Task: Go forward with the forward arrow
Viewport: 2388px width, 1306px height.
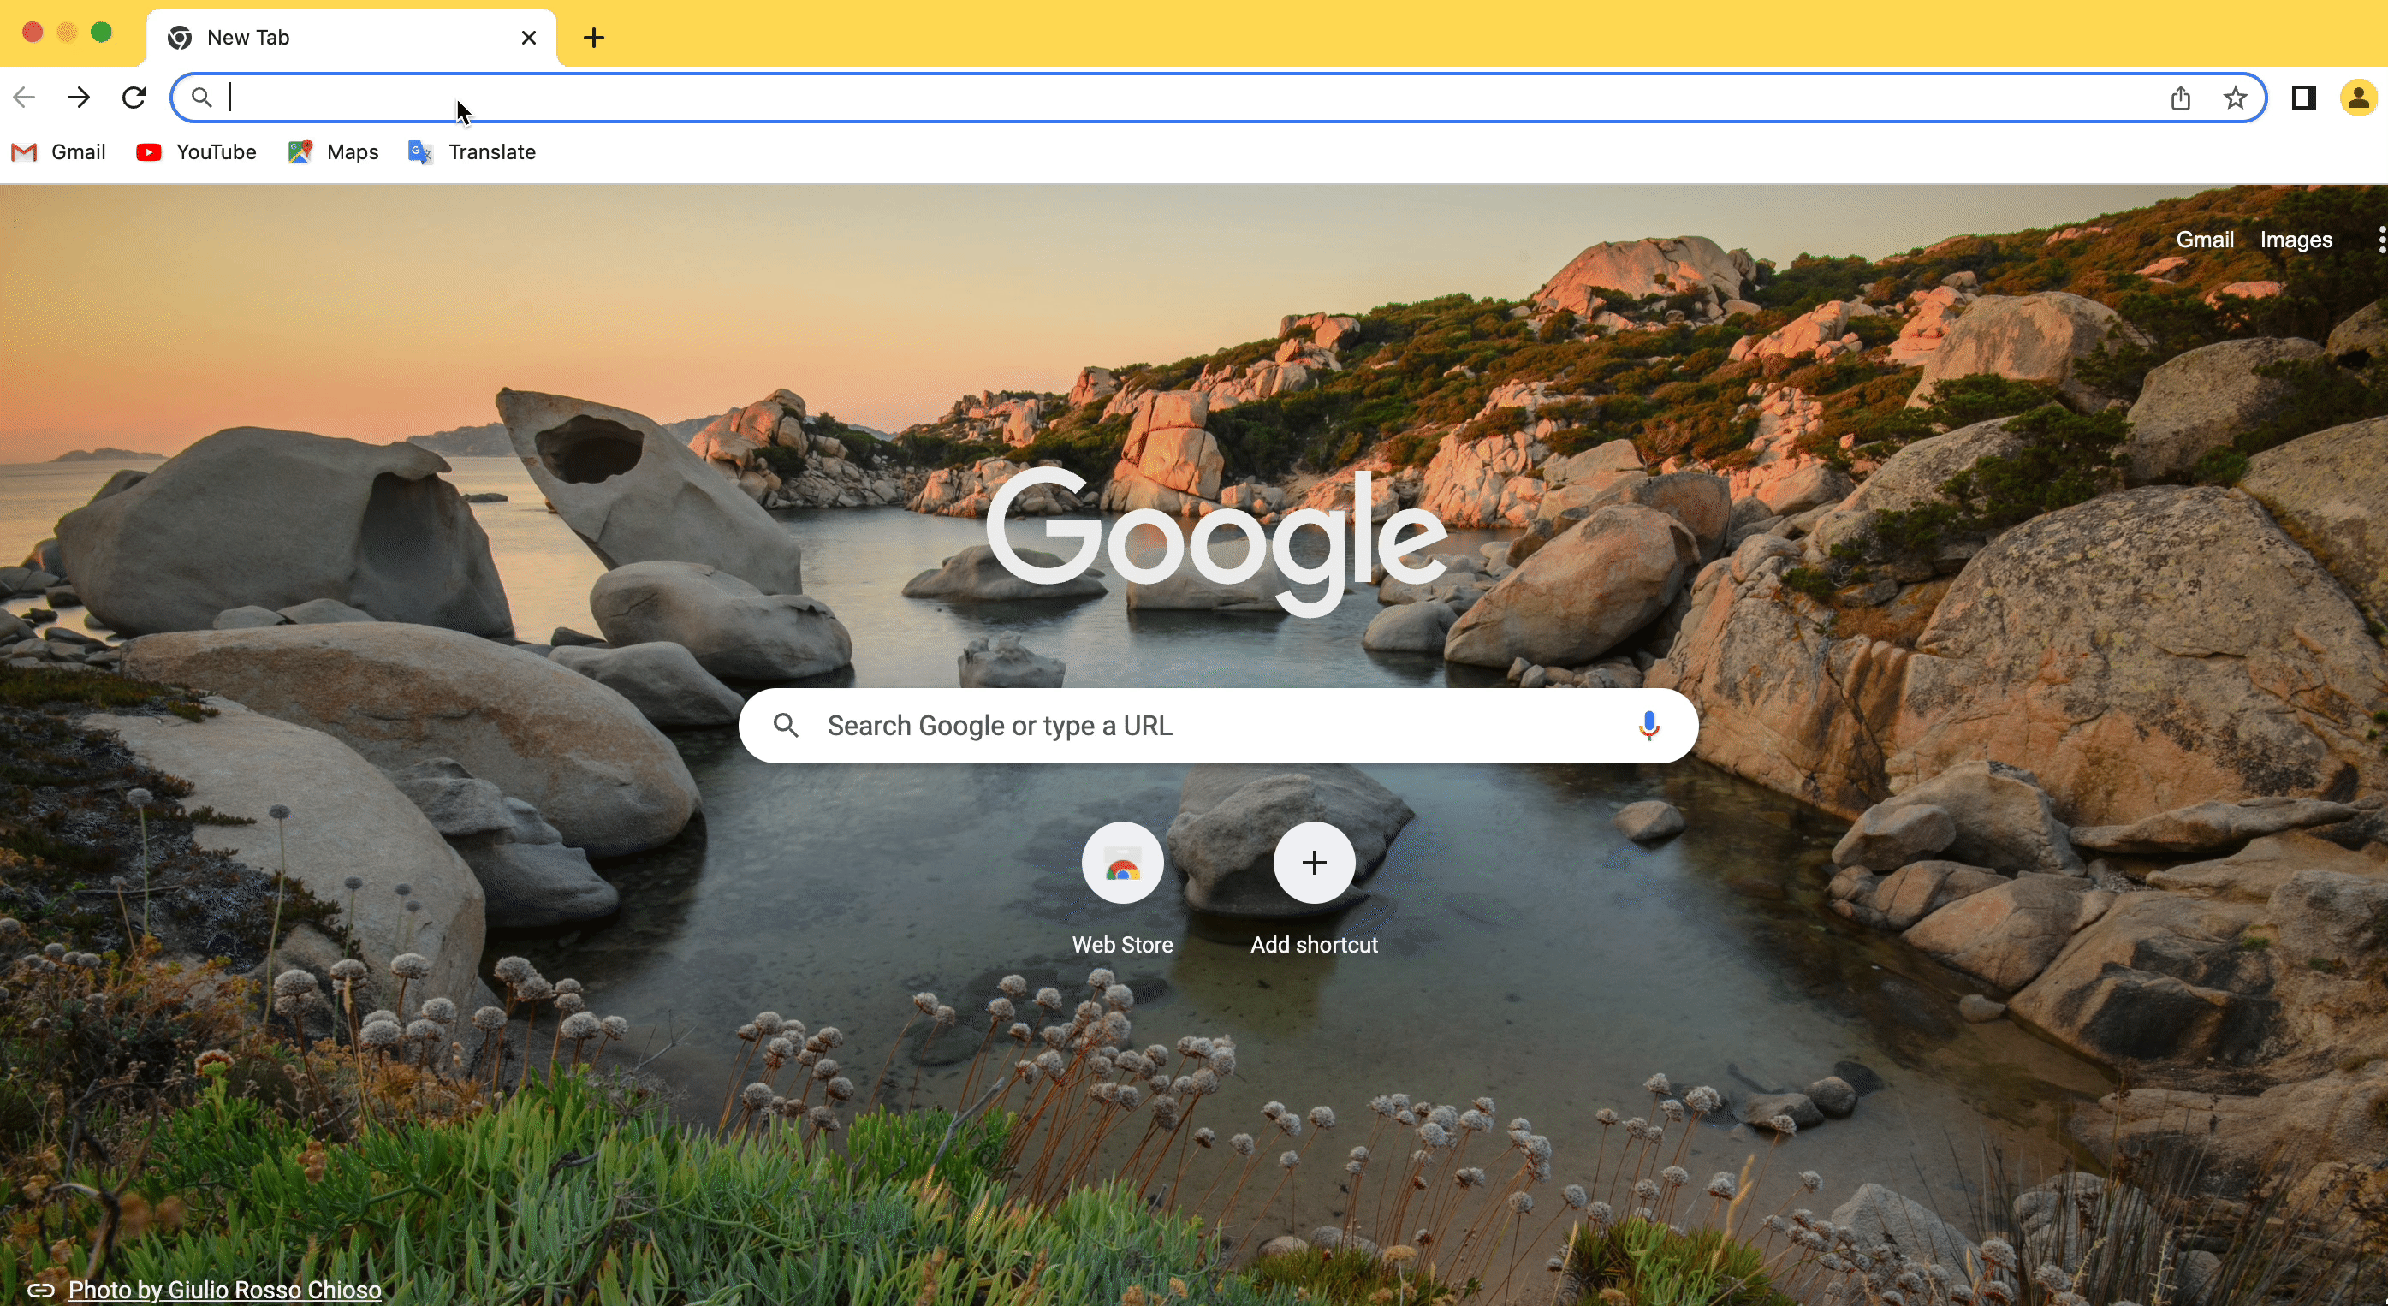Action: pyautogui.click(x=79, y=98)
